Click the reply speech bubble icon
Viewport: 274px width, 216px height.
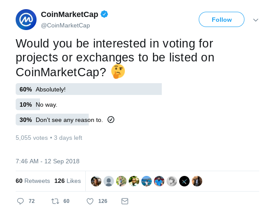20,201
